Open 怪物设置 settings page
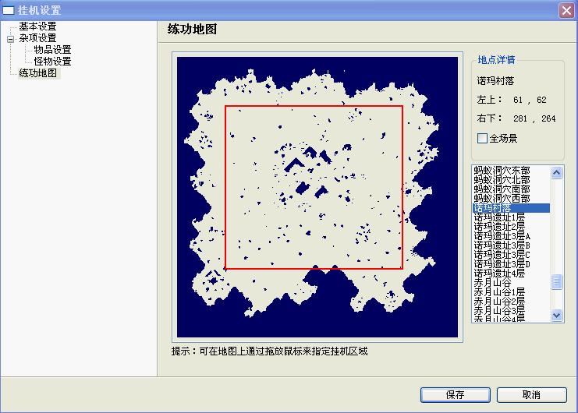The image size is (578, 413). (x=52, y=62)
